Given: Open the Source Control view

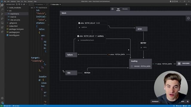Looking at the screenshot, I should click(2, 14).
